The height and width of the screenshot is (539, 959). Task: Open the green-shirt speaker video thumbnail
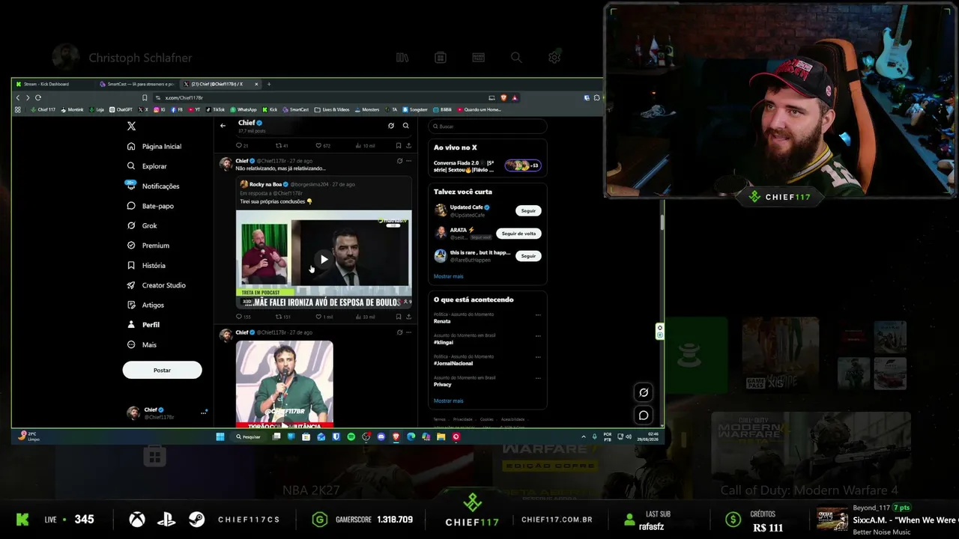(285, 383)
